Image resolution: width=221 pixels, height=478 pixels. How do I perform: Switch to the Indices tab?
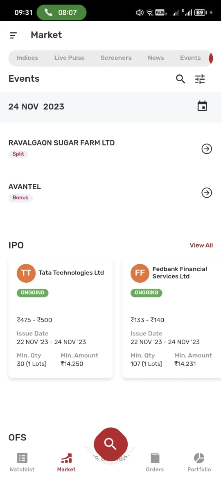click(27, 58)
